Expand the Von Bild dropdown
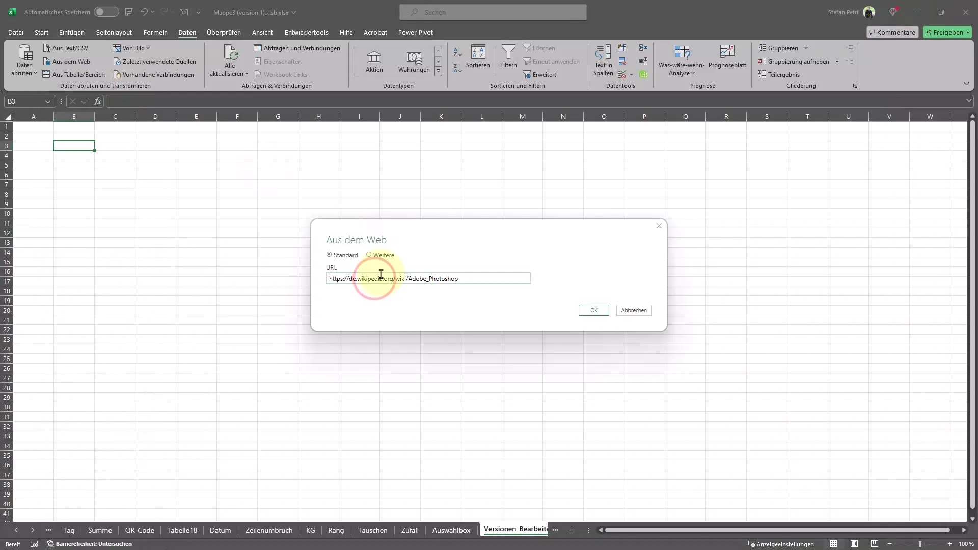978x550 pixels. click(148, 48)
